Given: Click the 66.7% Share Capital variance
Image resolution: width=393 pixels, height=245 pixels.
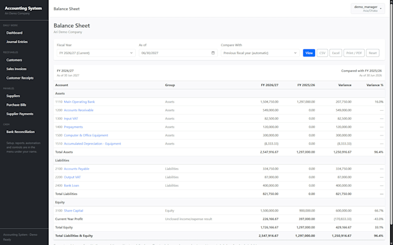Looking at the screenshot, I should [x=379, y=211].
